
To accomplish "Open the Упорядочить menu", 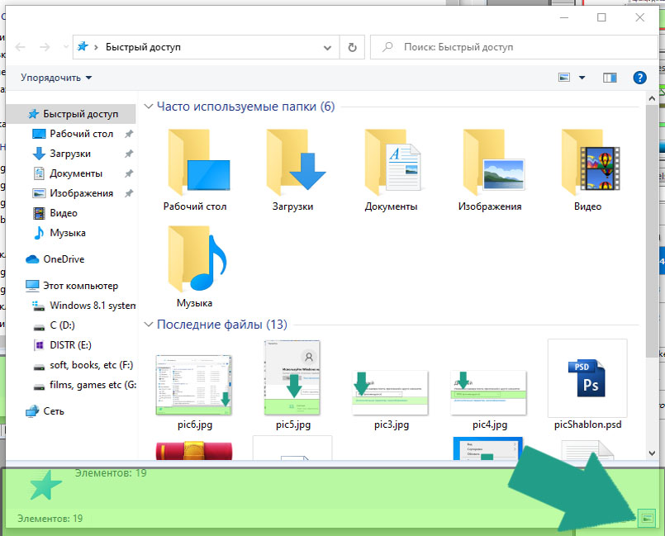I will pyautogui.click(x=56, y=78).
